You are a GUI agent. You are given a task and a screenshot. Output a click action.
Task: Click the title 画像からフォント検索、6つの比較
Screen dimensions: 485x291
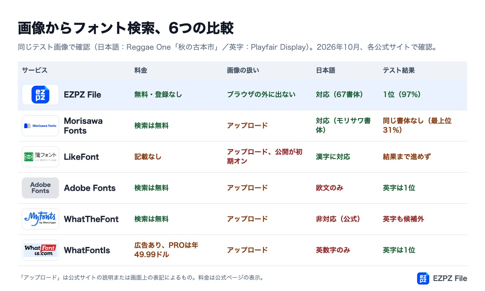pyautogui.click(x=126, y=28)
